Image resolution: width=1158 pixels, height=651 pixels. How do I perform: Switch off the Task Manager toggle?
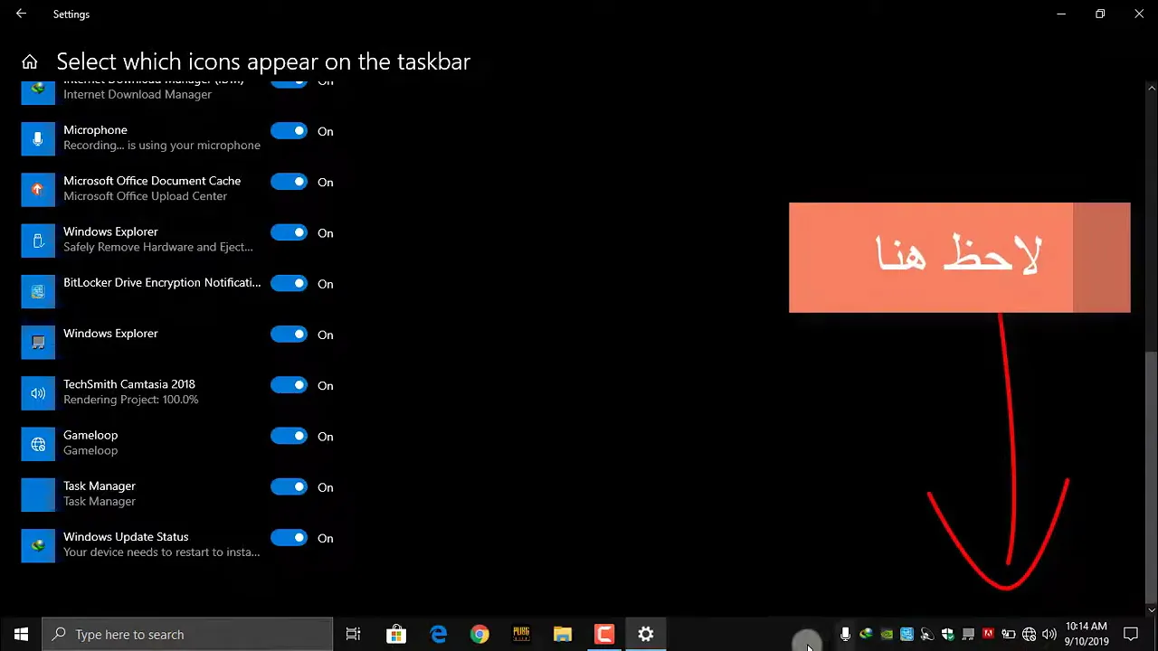pyautogui.click(x=289, y=486)
